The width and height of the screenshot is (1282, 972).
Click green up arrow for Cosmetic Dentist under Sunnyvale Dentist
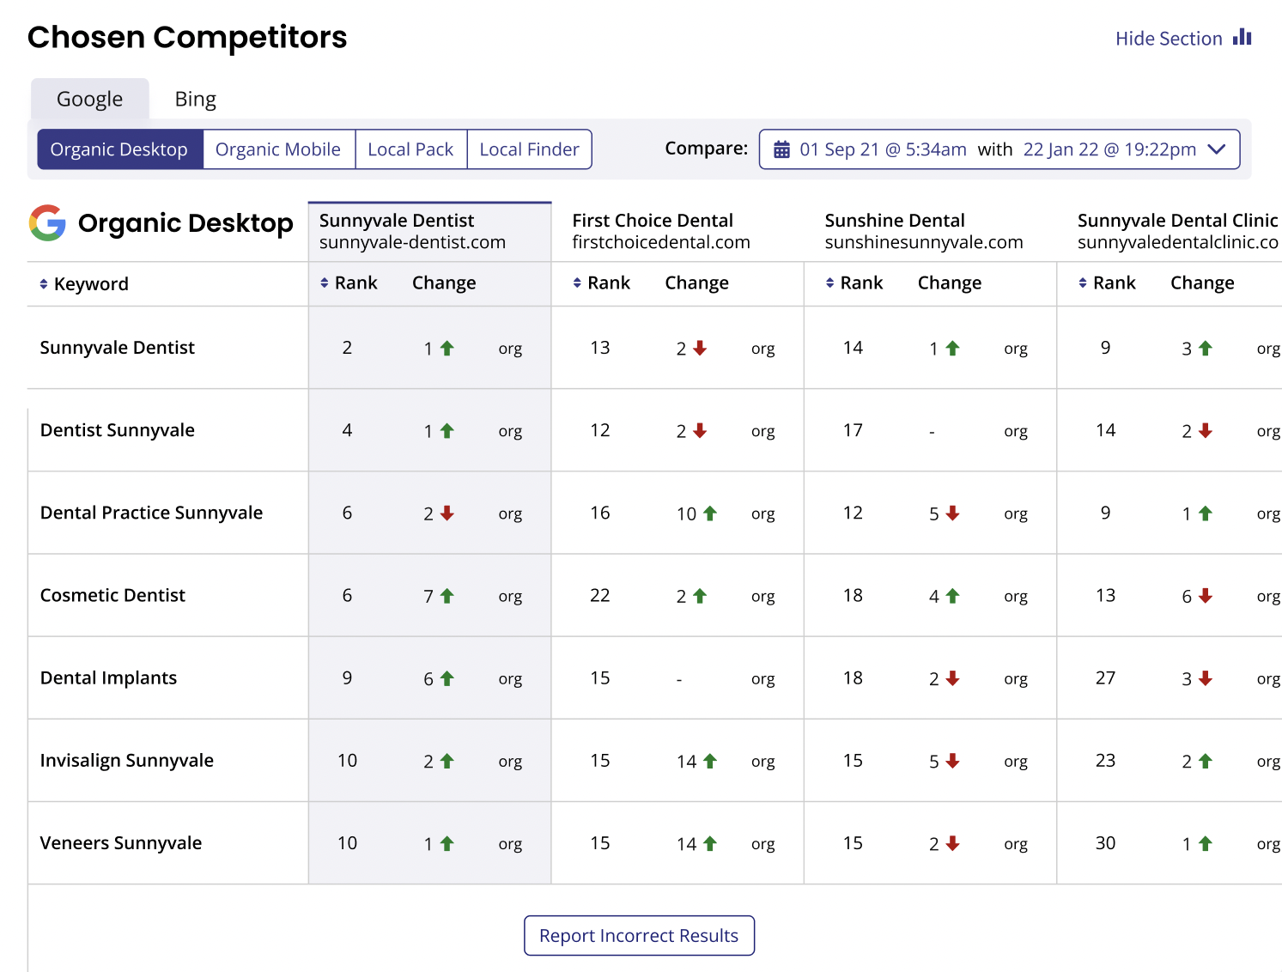click(x=447, y=596)
